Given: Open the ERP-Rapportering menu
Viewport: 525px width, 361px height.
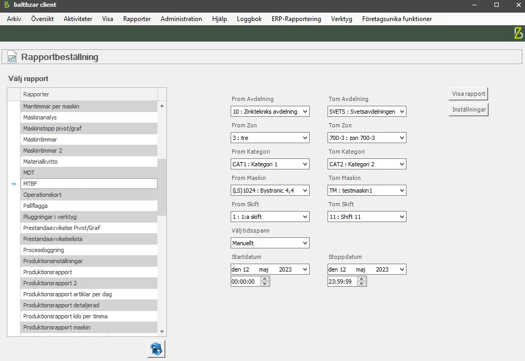Looking at the screenshot, I should (x=296, y=19).
